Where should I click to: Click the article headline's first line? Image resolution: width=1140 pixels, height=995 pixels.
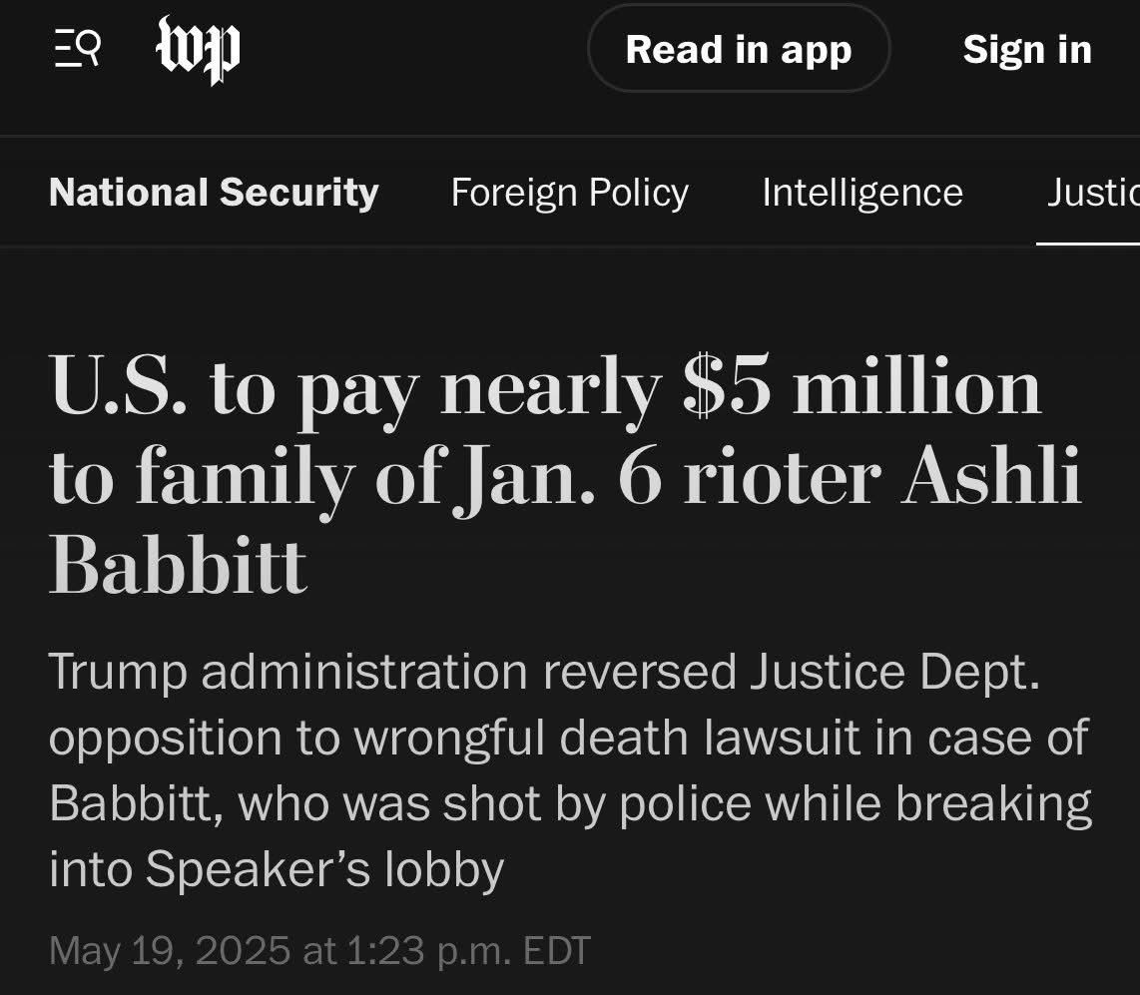point(545,388)
